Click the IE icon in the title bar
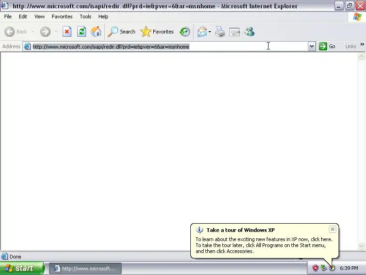366x275 pixels. coord(5,5)
